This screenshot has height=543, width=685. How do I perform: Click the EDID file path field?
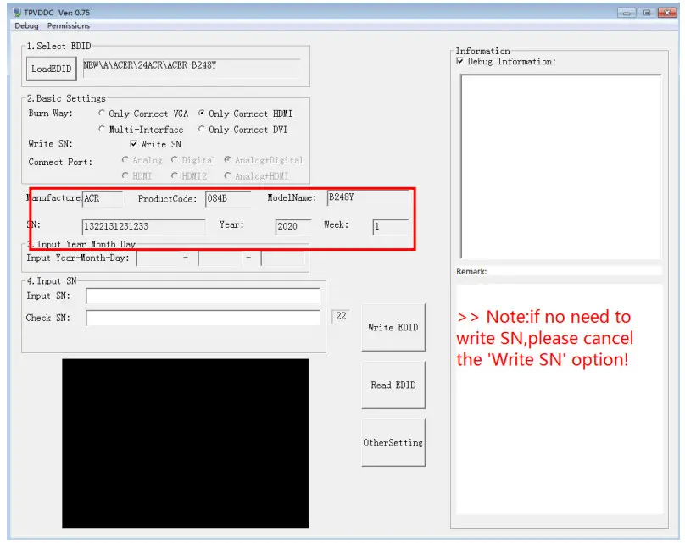(192, 68)
